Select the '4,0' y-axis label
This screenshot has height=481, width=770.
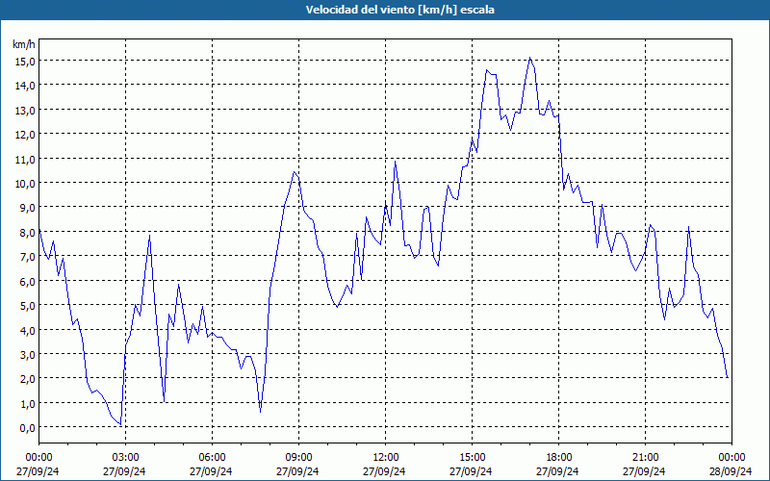tap(27, 330)
